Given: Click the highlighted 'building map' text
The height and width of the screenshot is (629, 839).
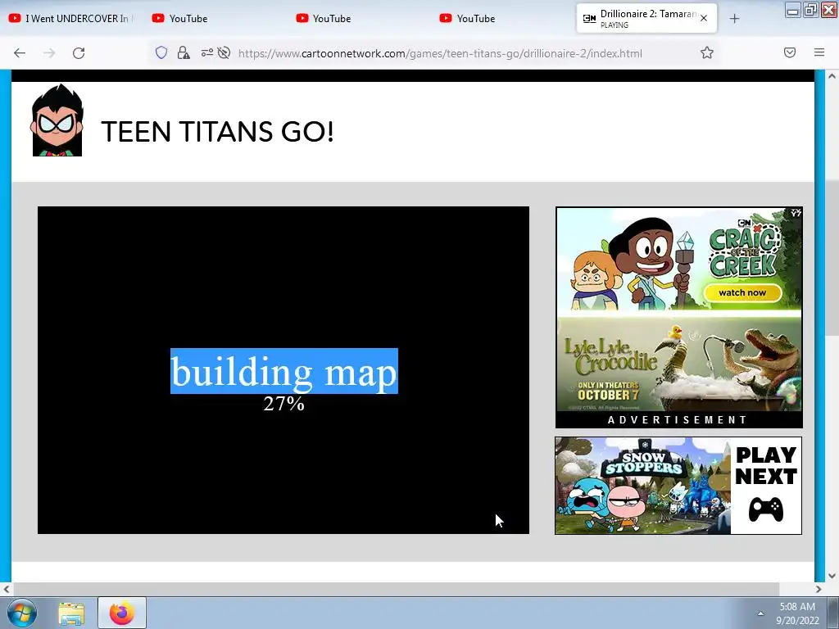Looking at the screenshot, I should pyautogui.click(x=284, y=371).
